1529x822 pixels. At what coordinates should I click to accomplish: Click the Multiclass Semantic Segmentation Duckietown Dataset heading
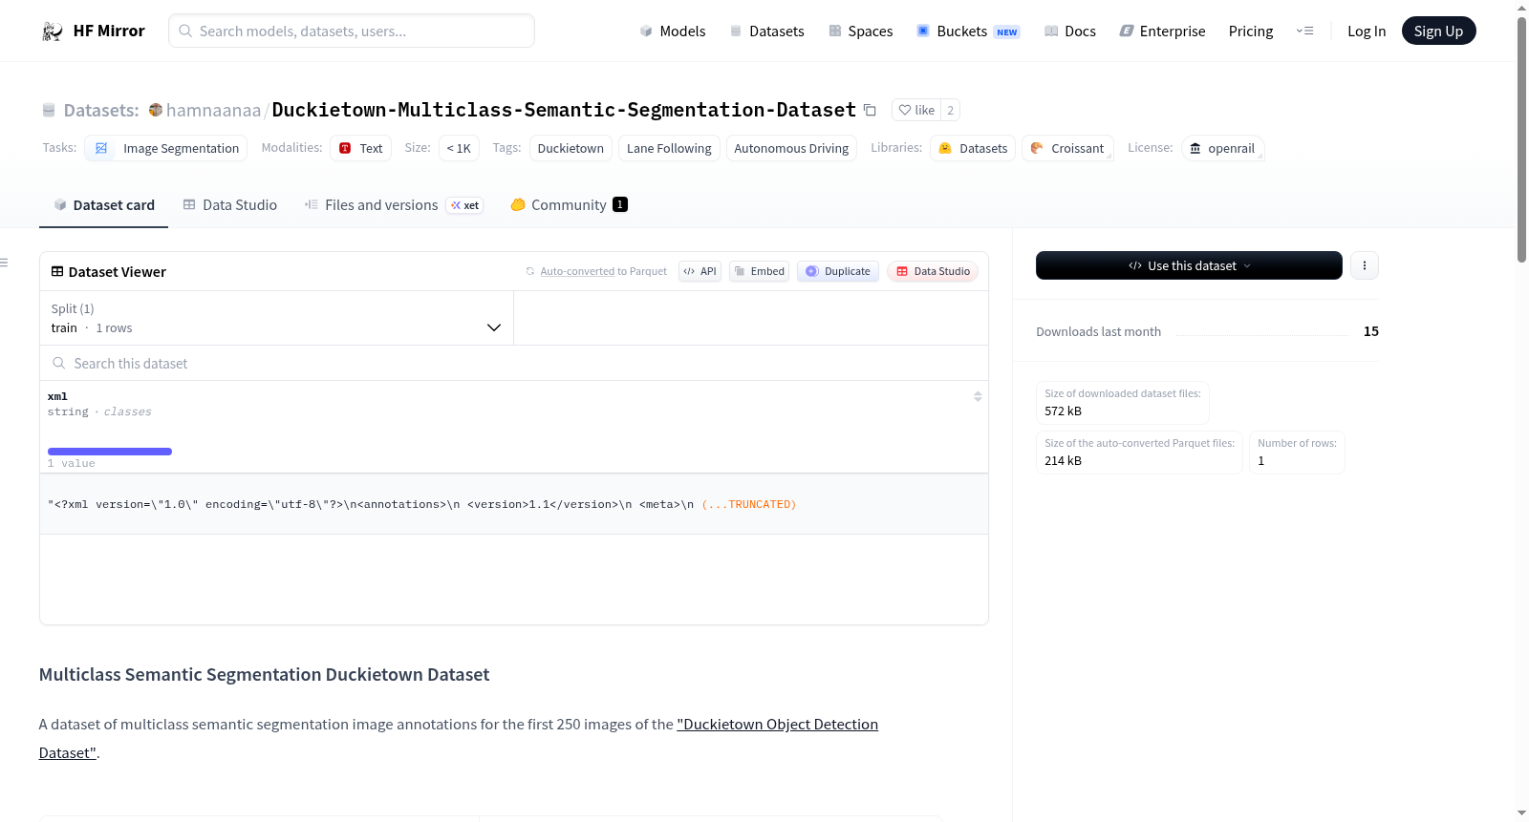coord(264,674)
